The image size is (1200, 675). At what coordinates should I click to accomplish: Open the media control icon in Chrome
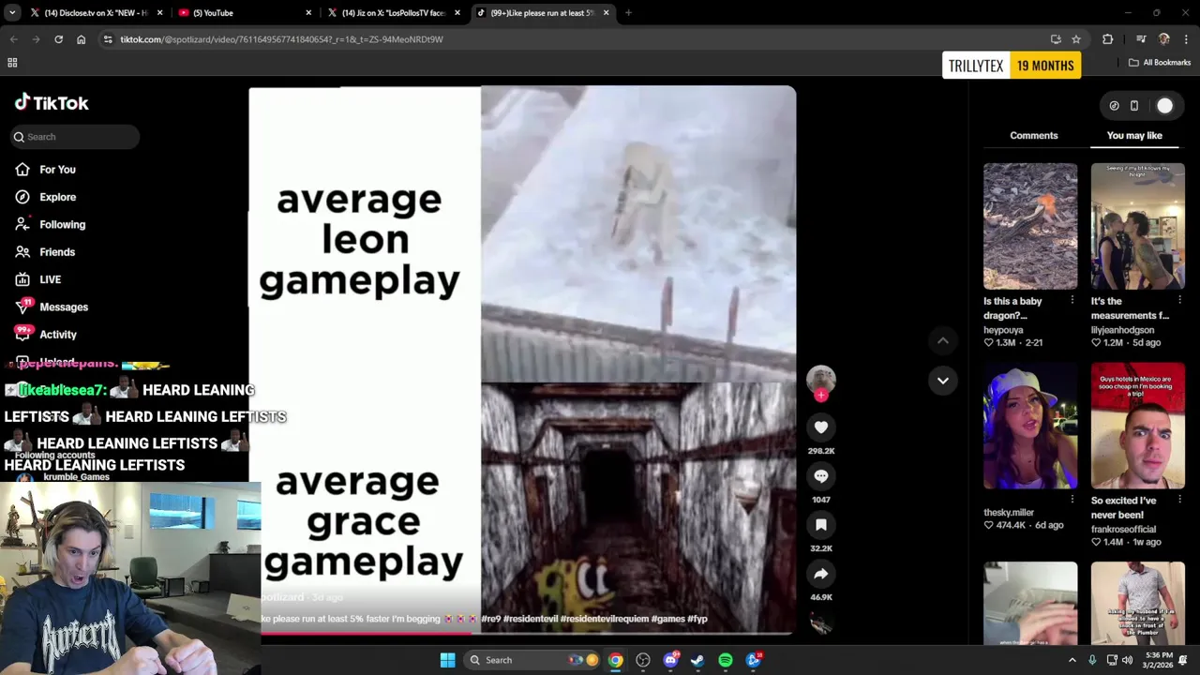tap(1140, 39)
